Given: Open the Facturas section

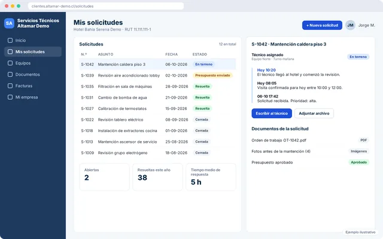Looking at the screenshot, I should coord(33,85).
